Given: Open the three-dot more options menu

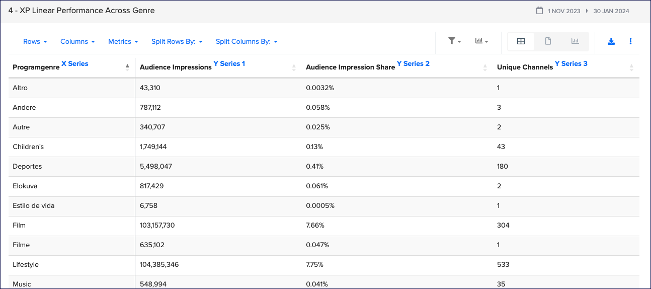Looking at the screenshot, I should [x=630, y=41].
